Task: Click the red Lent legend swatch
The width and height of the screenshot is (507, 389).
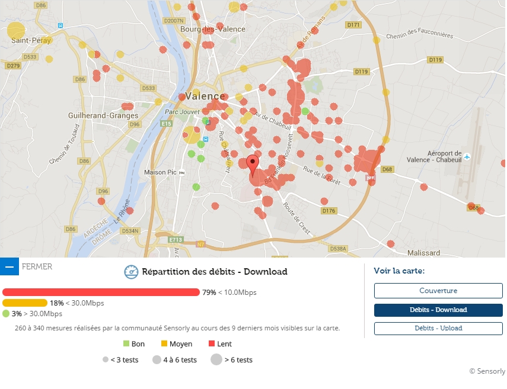Action: point(212,343)
